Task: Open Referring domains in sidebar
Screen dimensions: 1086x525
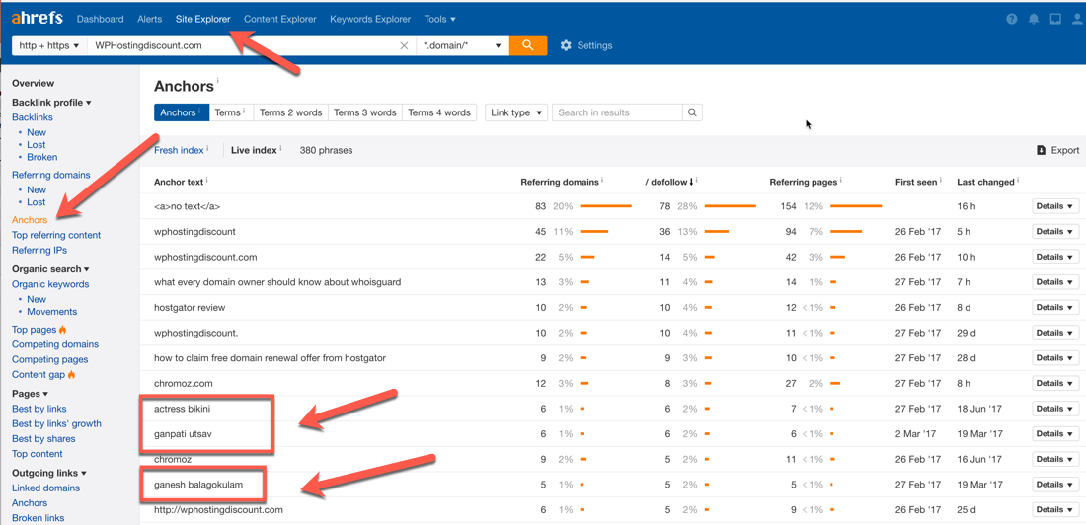Action: coord(50,175)
